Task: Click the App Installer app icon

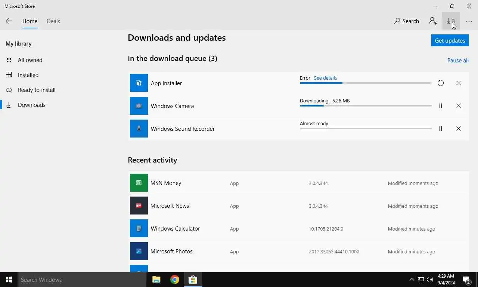Action: pyautogui.click(x=139, y=83)
